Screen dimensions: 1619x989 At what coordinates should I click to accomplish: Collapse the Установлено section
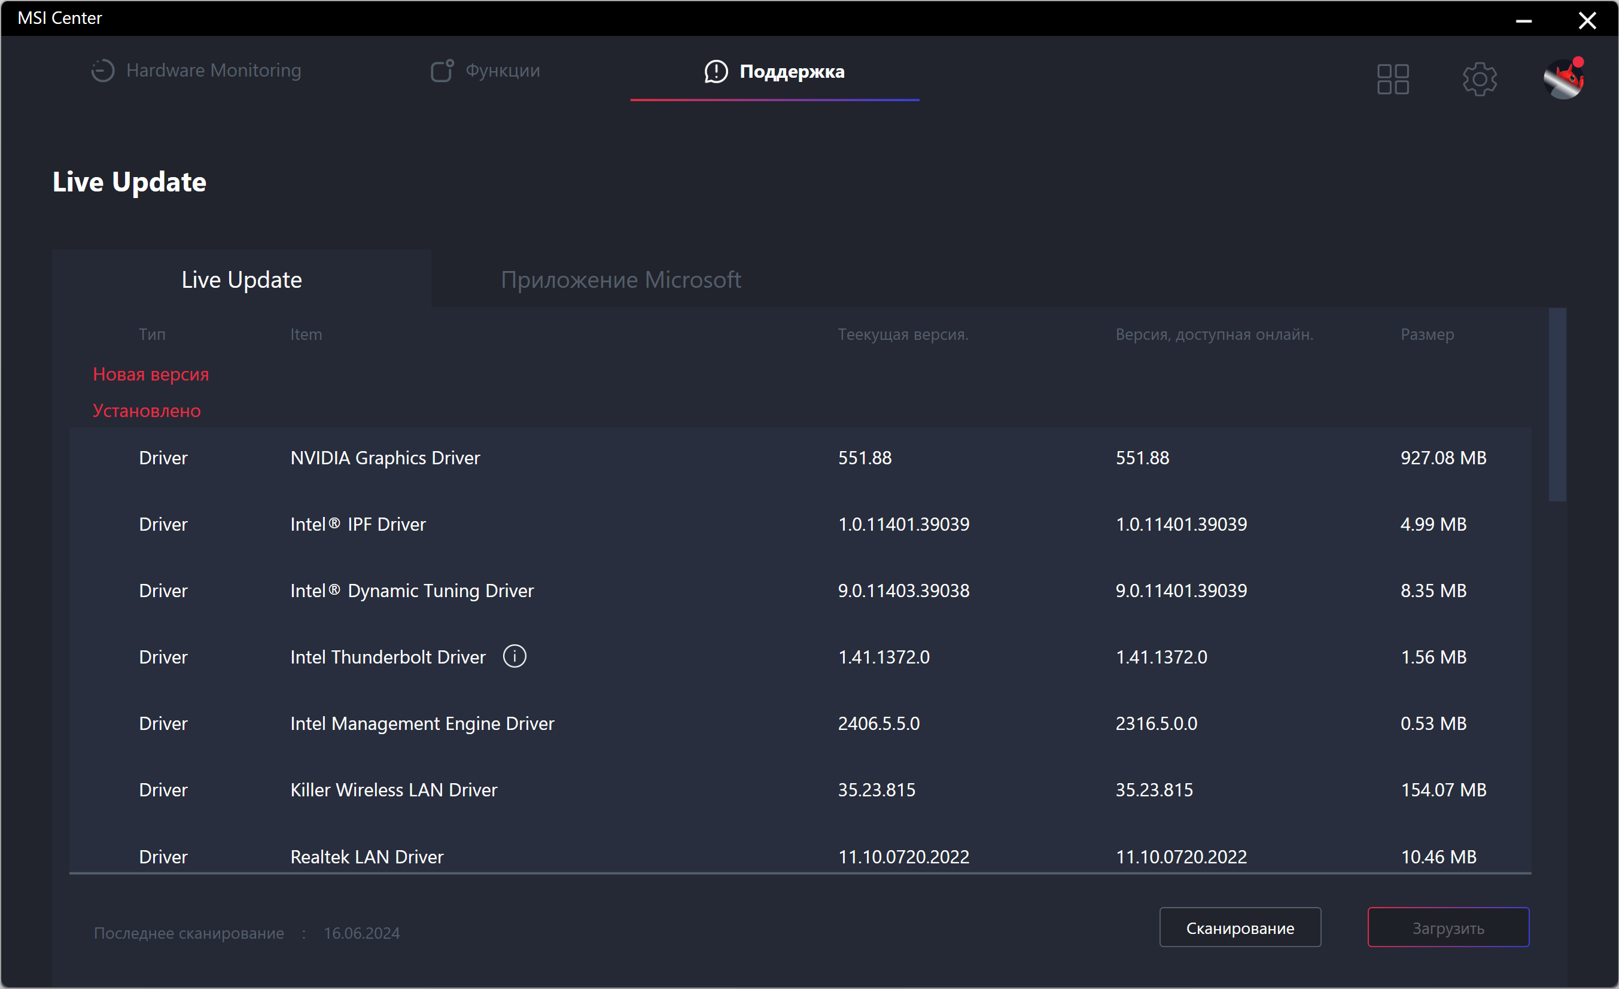(x=147, y=410)
